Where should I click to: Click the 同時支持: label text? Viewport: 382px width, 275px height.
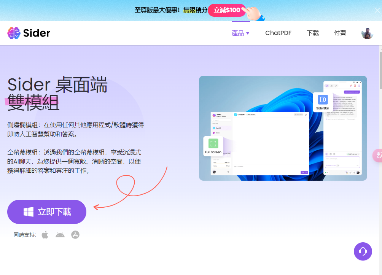pos(25,235)
